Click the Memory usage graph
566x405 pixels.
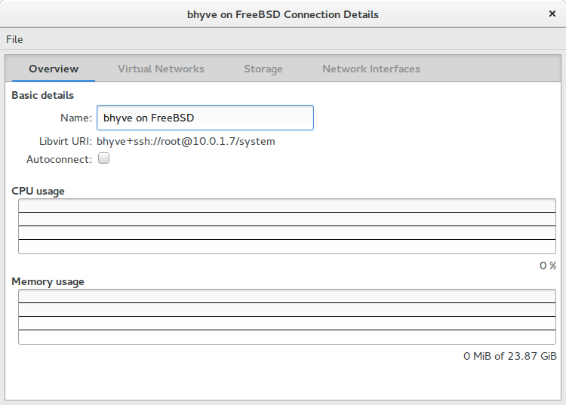coord(287,317)
